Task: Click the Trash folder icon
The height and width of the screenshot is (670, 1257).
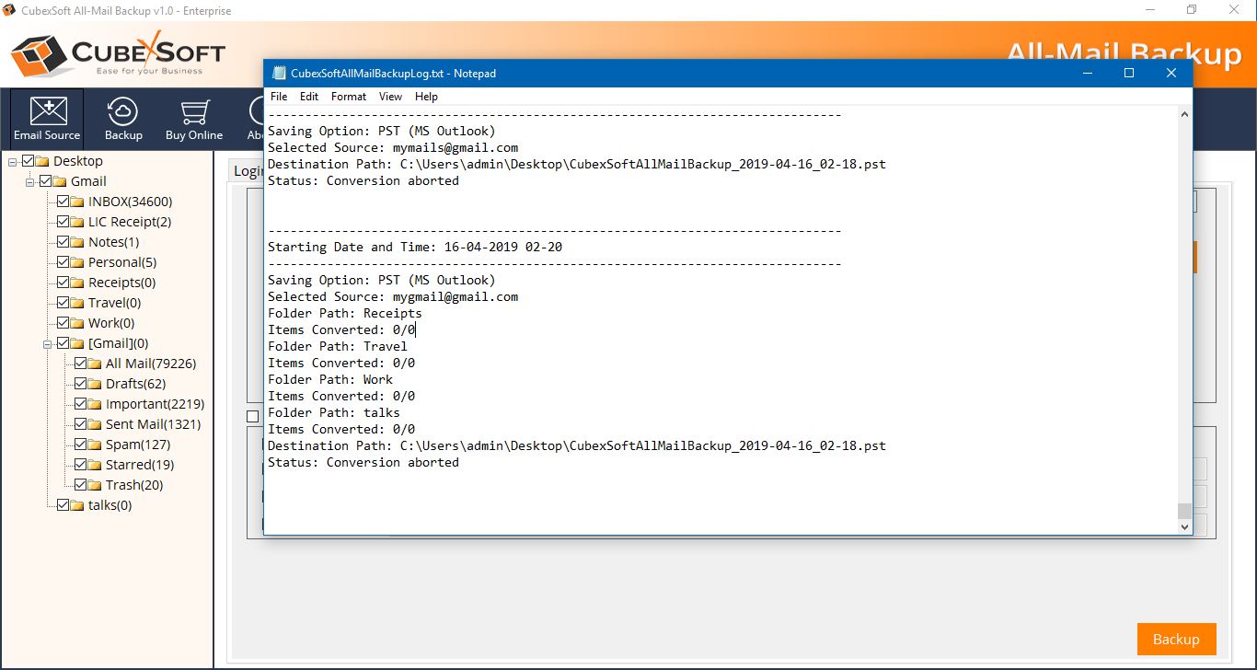Action: (95, 485)
